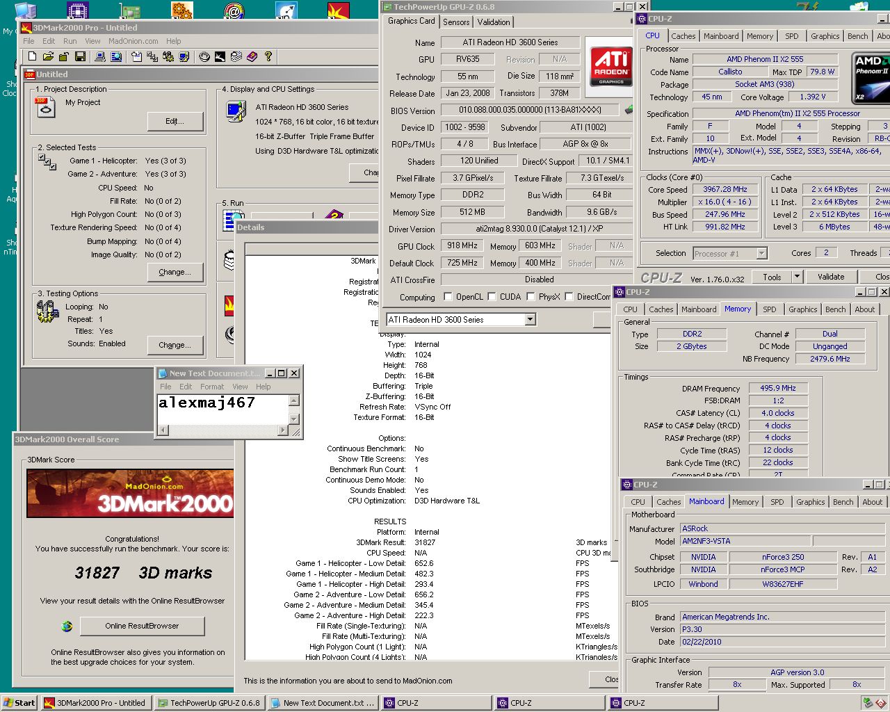Open the gears desktop shortcut icon
This screenshot has height=712, width=890.
point(181,9)
